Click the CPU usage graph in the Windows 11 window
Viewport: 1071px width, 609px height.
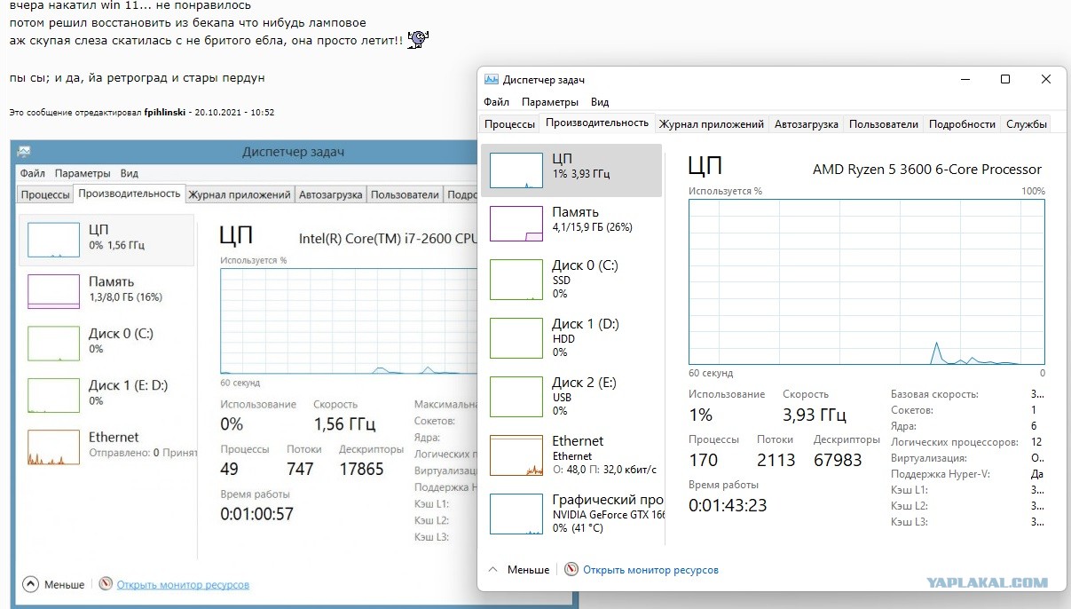[x=867, y=281]
